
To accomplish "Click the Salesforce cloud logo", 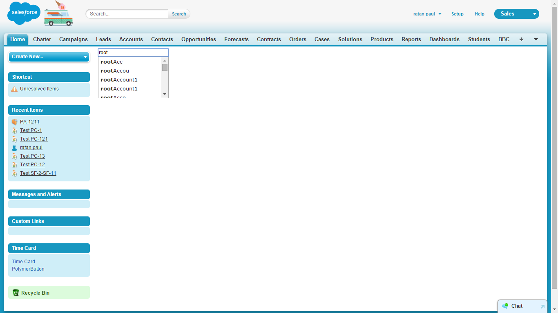I will [24, 13].
